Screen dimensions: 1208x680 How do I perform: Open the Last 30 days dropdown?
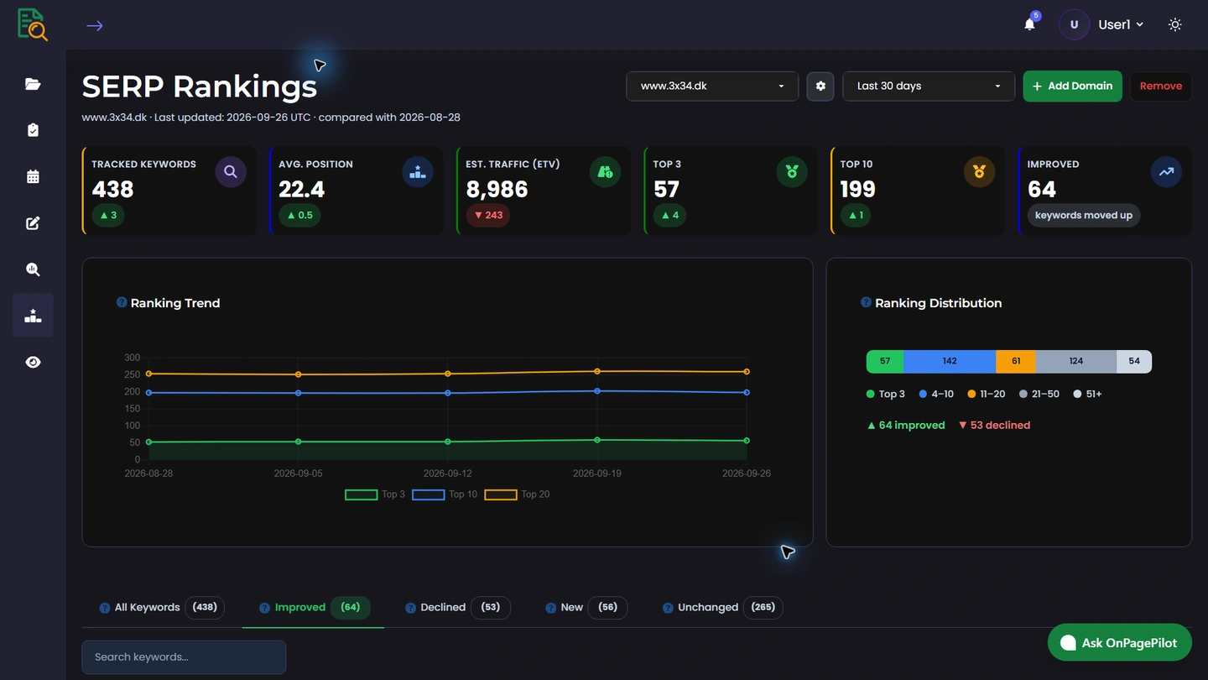click(x=929, y=86)
